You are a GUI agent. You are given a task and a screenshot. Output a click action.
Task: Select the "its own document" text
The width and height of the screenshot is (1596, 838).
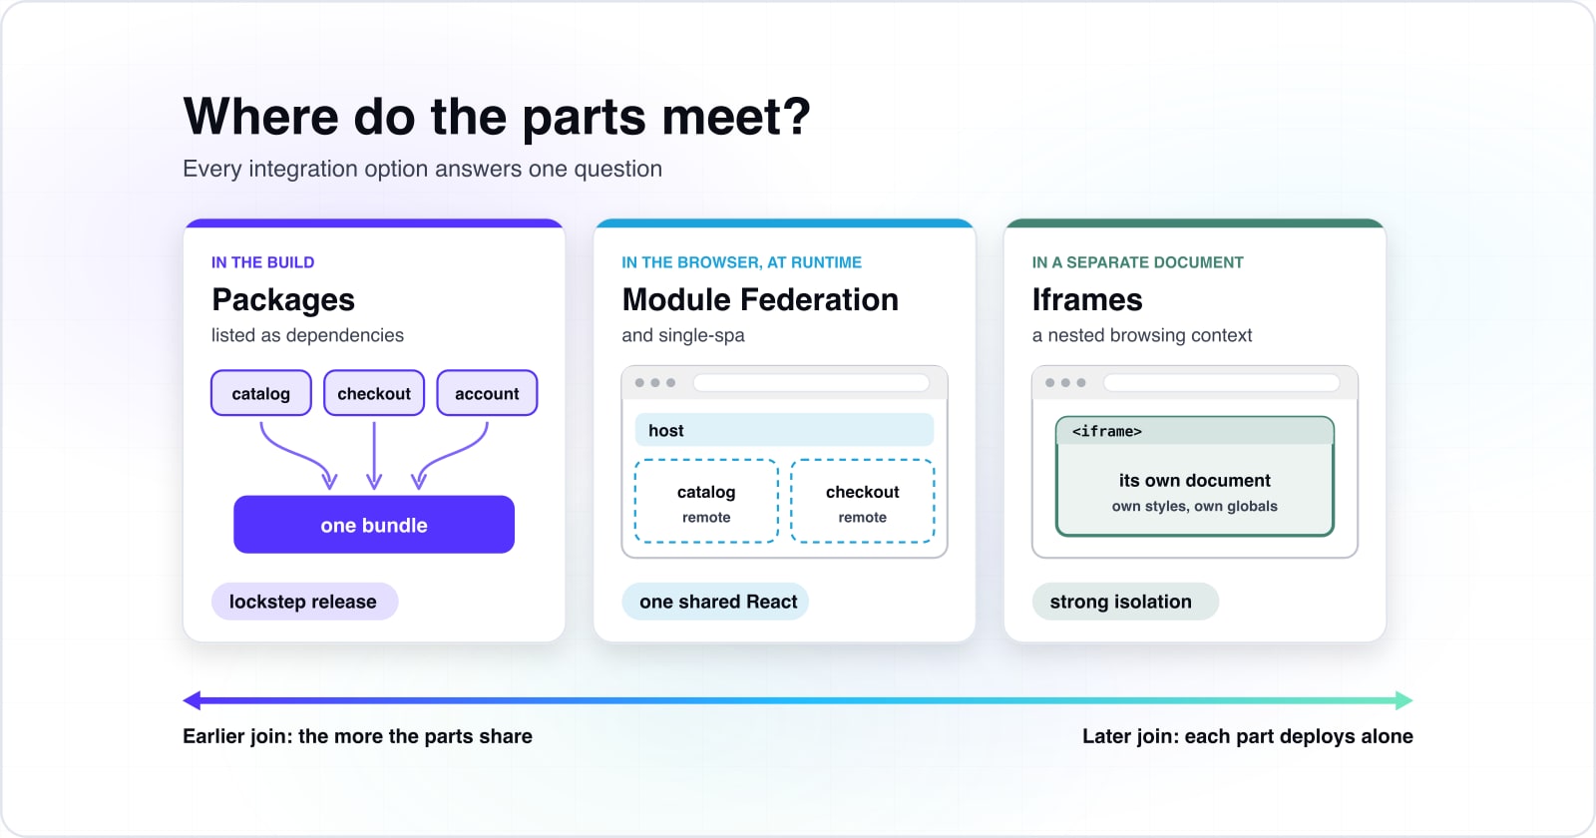point(1195,480)
